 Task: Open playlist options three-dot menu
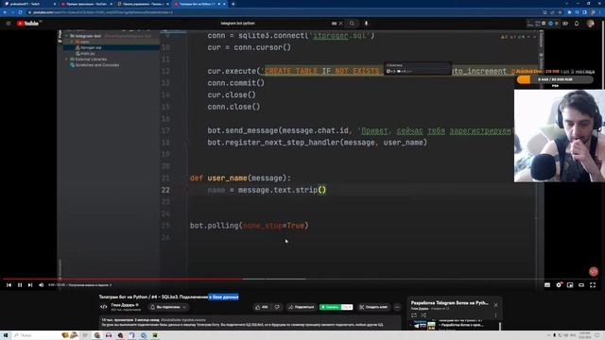495,315
